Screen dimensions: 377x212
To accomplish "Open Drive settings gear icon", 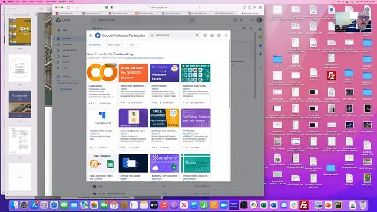I will click(x=242, y=20).
